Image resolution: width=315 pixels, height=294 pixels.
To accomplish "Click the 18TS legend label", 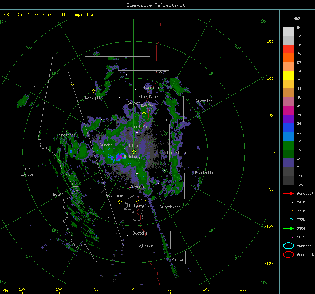I will tap(301, 237).
